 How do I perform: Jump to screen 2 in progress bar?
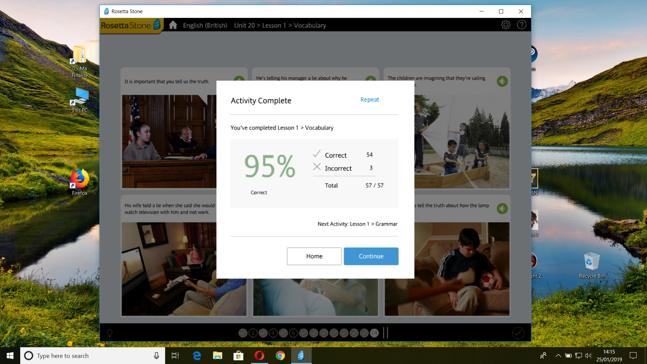(253, 333)
